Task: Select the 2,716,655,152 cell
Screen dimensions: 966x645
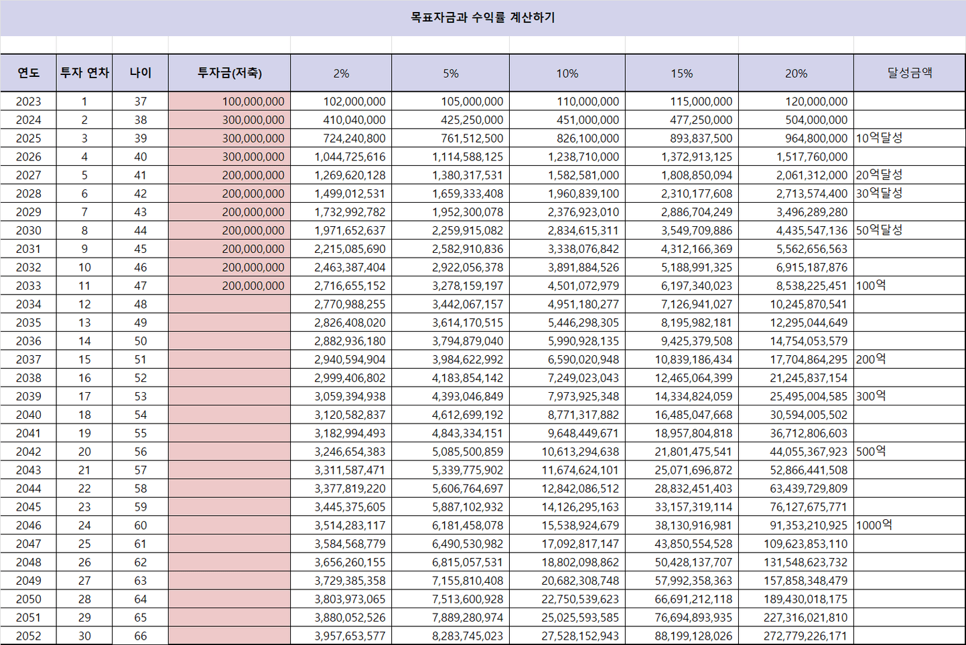Action: (341, 286)
